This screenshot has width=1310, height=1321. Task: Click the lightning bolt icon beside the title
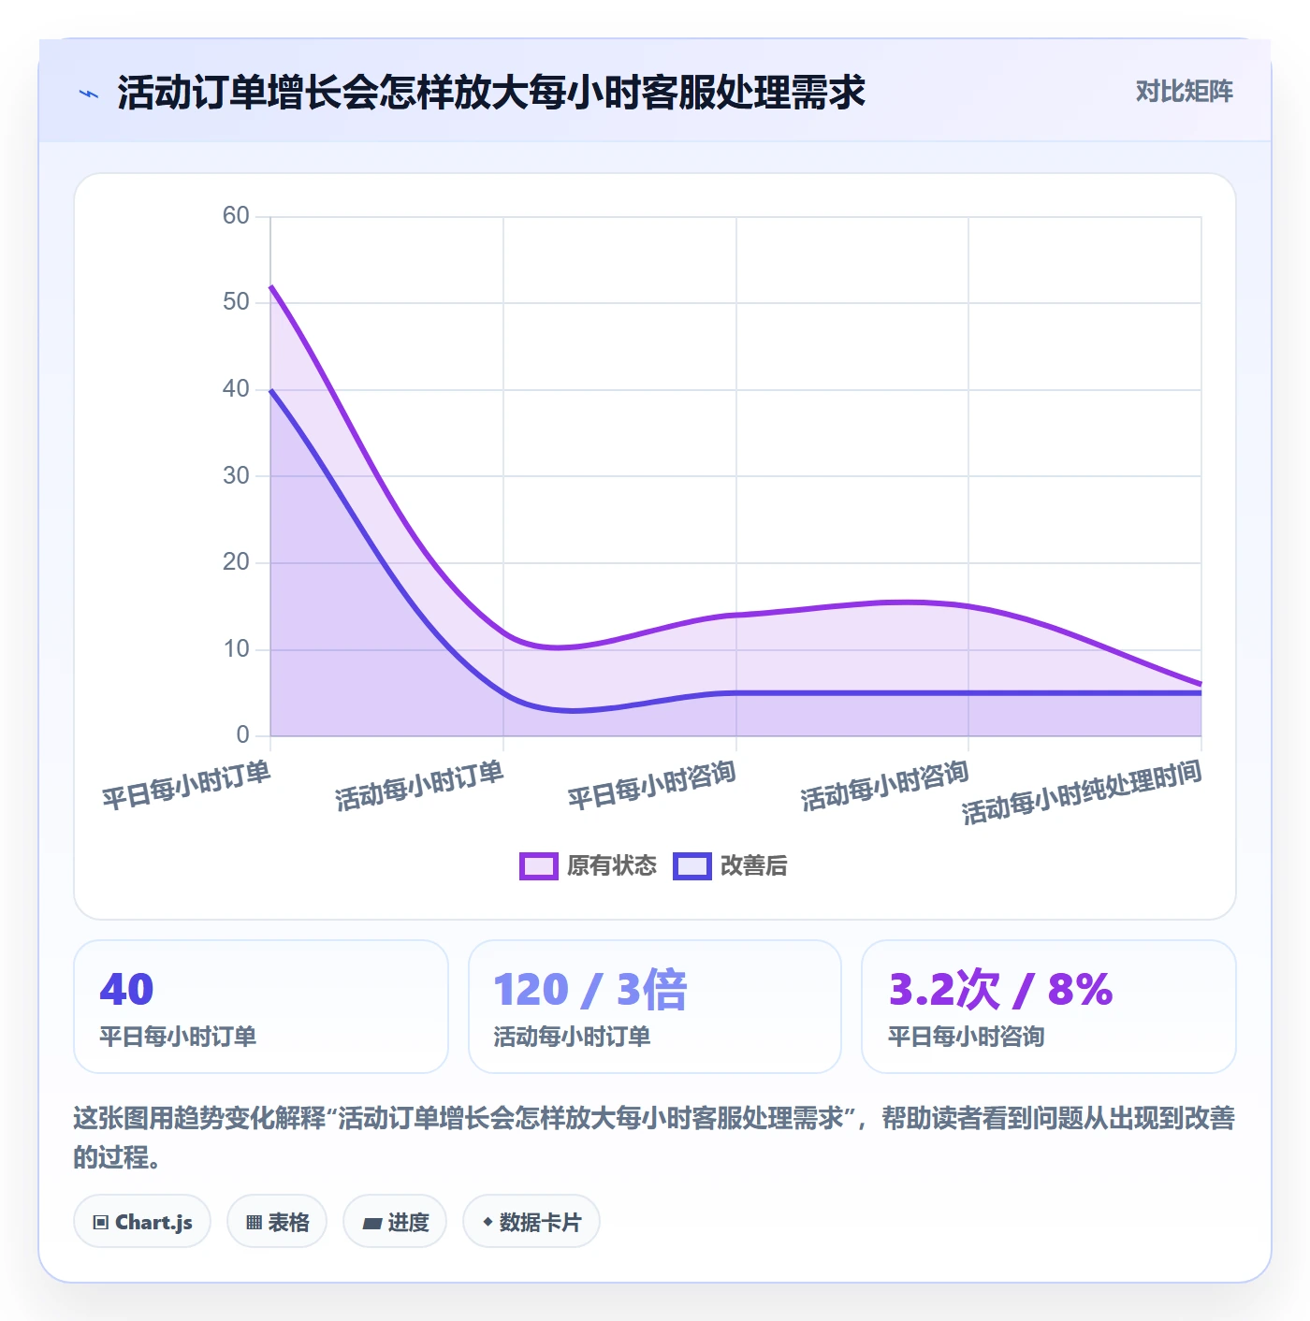coord(89,94)
